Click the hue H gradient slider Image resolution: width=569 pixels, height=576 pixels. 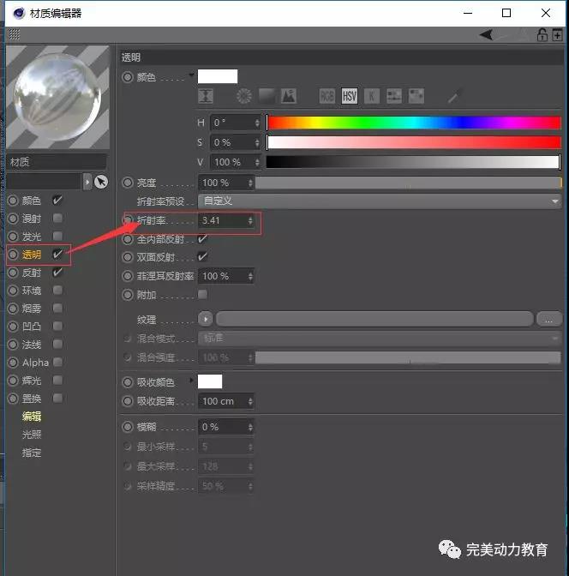413,123
